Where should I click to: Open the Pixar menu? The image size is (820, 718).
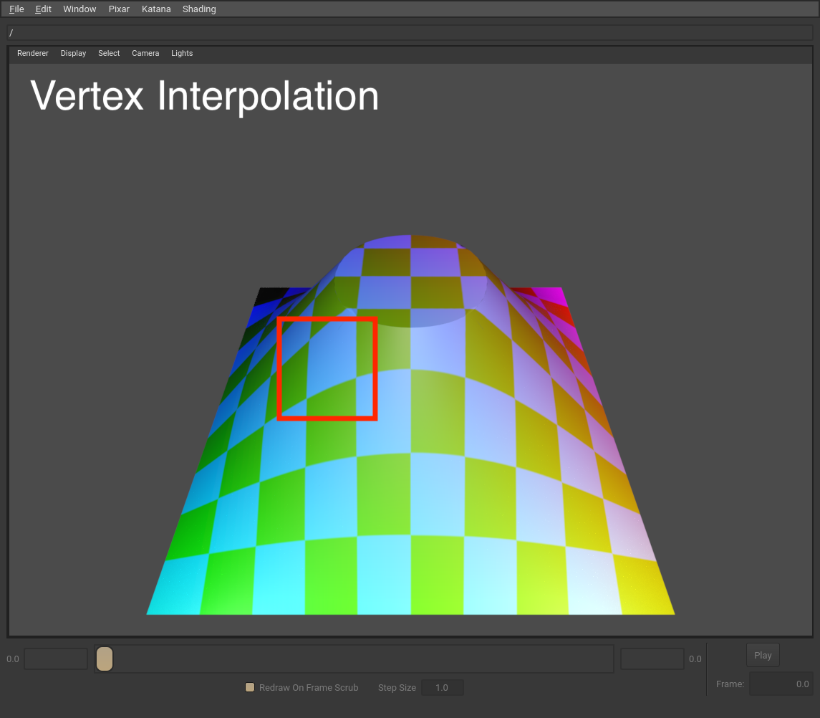pyautogui.click(x=119, y=9)
